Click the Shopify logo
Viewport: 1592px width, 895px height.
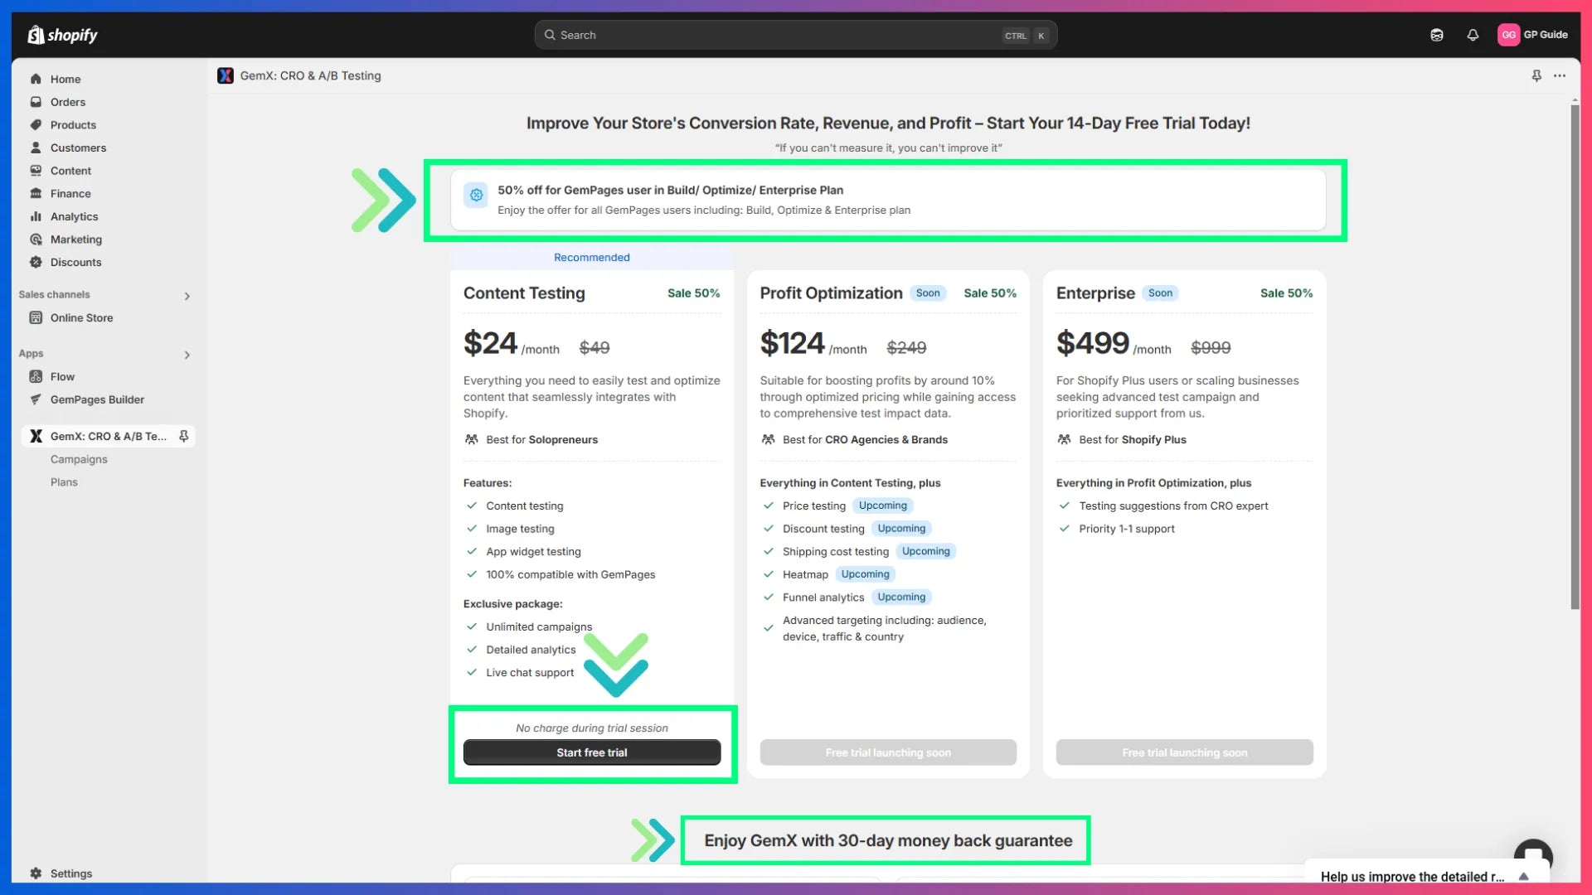(x=62, y=35)
